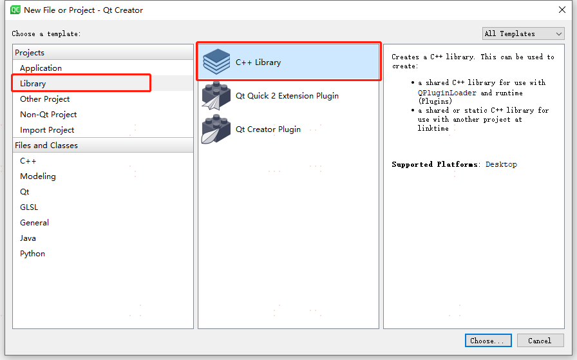Image resolution: width=577 pixels, height=360 pixels.
Task: Select Modeling file category
Action: coord(103,176)
